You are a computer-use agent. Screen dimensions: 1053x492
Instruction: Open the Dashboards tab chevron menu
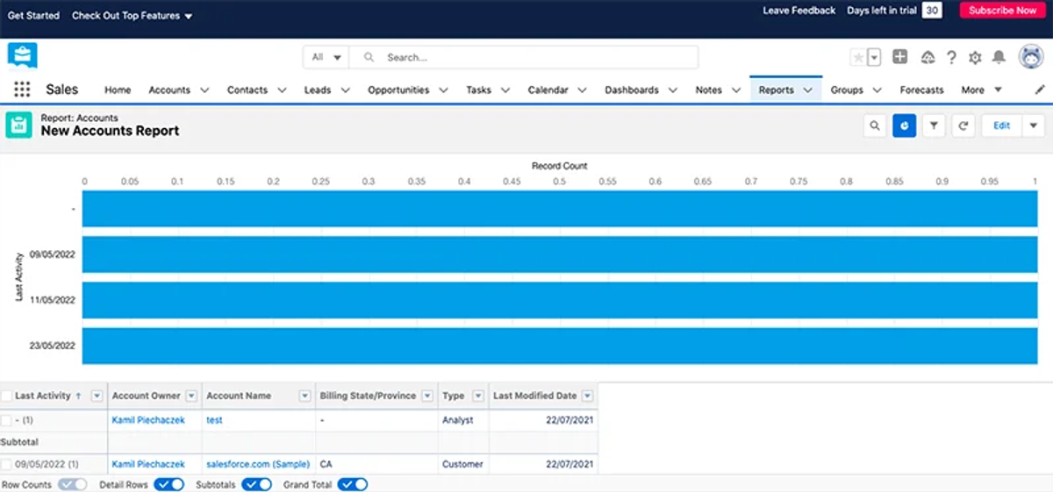pos(672,89)
